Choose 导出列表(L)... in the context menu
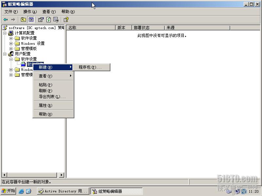Image resolution: width=262 pixels, height=196 pixels. pos(53,97)
